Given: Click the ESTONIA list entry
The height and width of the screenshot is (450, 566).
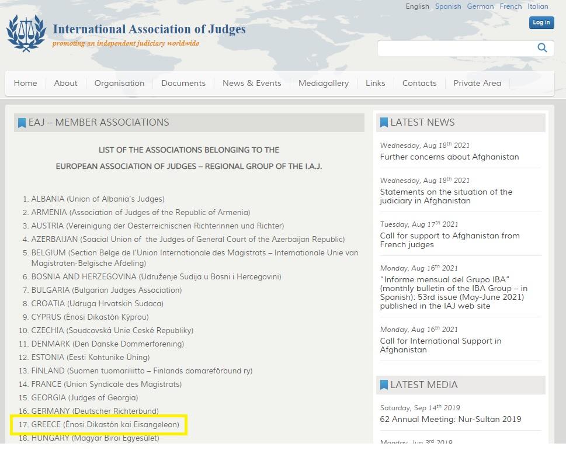Looking at the screenshot, I should pos(90,357).
